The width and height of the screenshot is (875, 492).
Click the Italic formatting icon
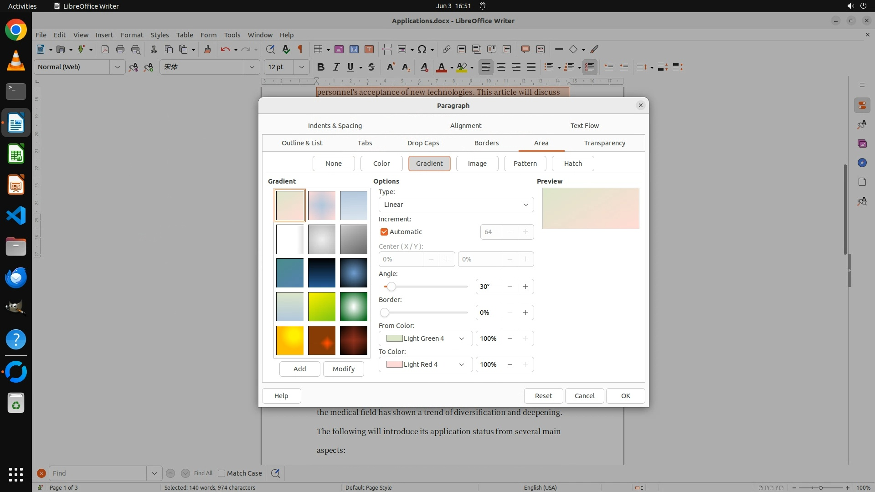(x=336, y=67)
